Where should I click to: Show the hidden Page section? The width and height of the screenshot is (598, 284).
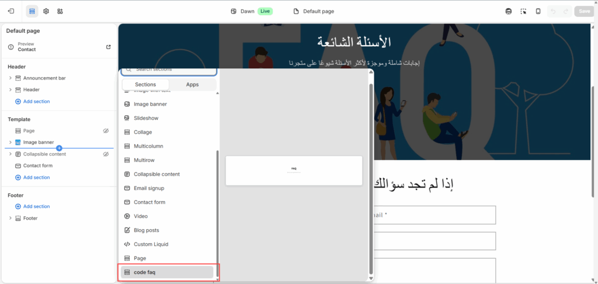pyautogui.click(x=106, y=131)
